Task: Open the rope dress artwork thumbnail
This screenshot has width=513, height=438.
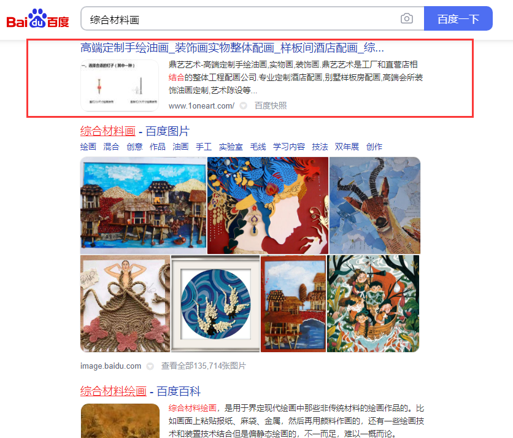Action: 125,304
